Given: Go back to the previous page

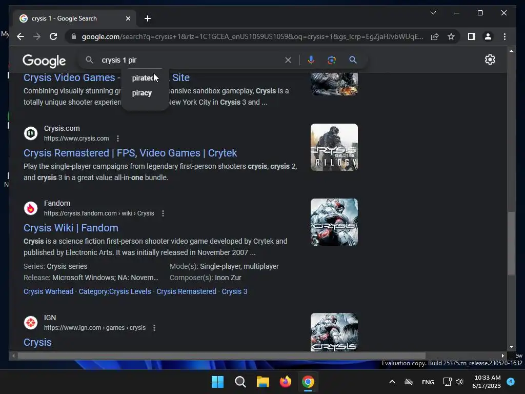Looking at the screenshot, I should coord(21,36).
